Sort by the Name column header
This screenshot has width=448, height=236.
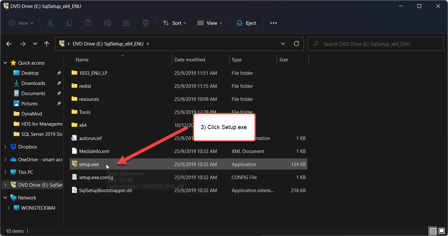pos(82,59)
